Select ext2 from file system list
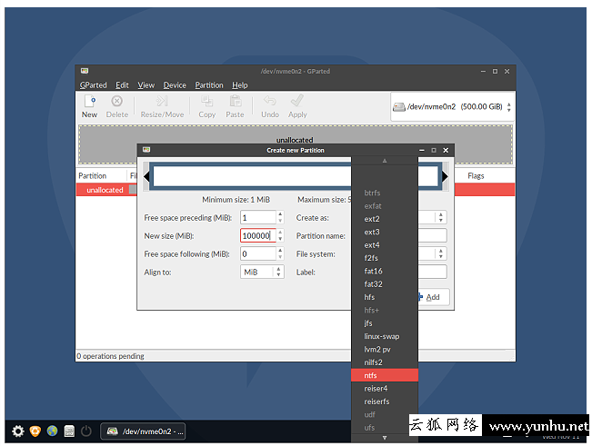 pyautogui.click(x=385, y=219)
